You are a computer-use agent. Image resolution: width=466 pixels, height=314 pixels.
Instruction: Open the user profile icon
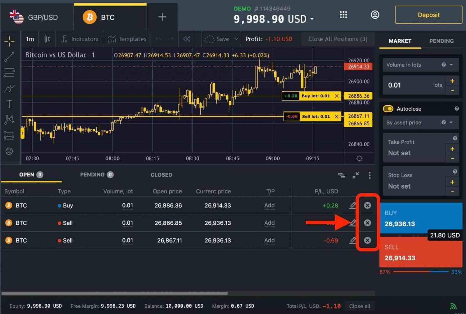(x=375, y=15)
